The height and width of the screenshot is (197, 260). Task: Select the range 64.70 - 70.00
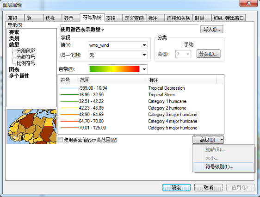pos(91,121)
